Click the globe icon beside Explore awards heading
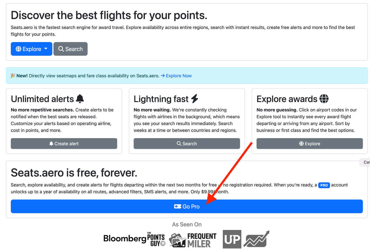 (324, 99)
